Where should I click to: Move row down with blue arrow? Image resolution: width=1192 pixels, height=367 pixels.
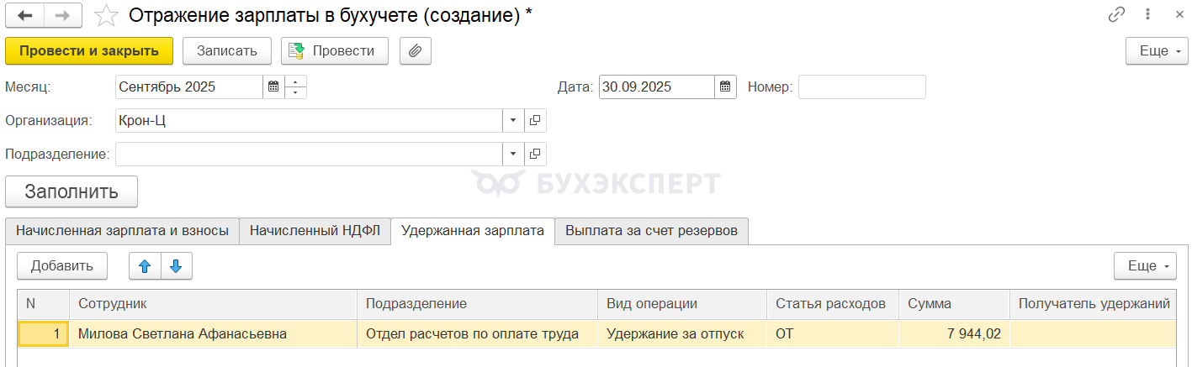tap(176, 266)
